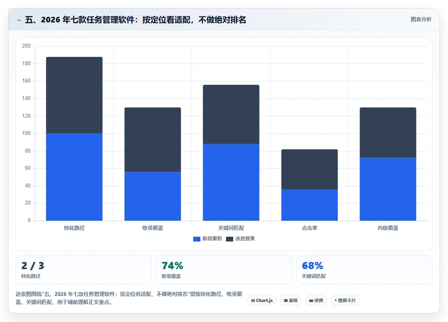Screen dimensions: 448x322
Task: Click the blue 点击率 bar segment
Action: (310, 205)
